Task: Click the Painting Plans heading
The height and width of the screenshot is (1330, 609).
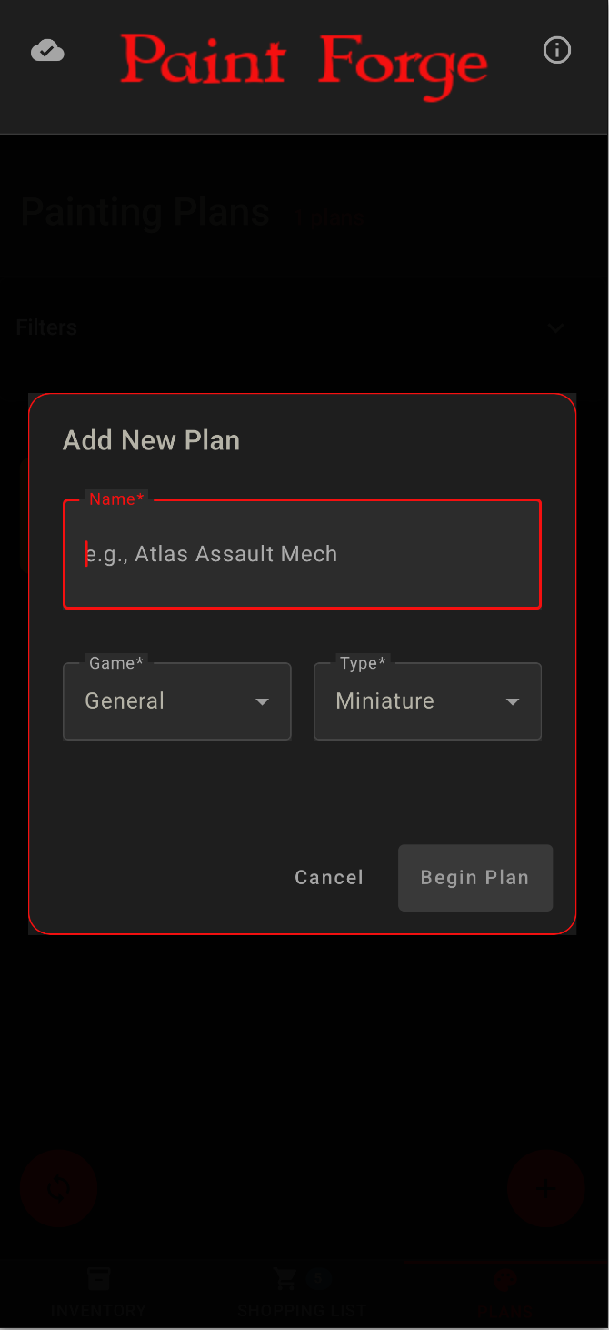Action: point(145,211)
